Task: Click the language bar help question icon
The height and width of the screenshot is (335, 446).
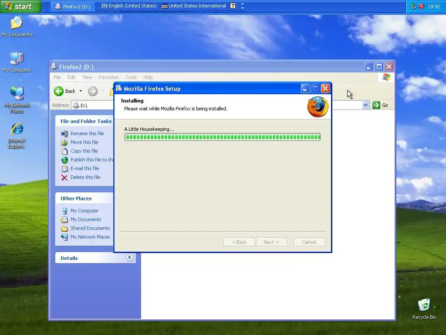Action: [233, 6]
